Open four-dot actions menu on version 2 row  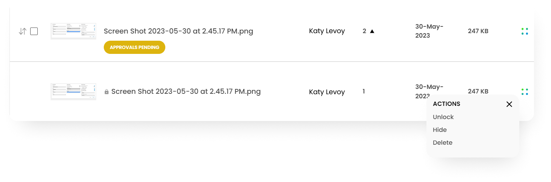click(x=524, y=31)
